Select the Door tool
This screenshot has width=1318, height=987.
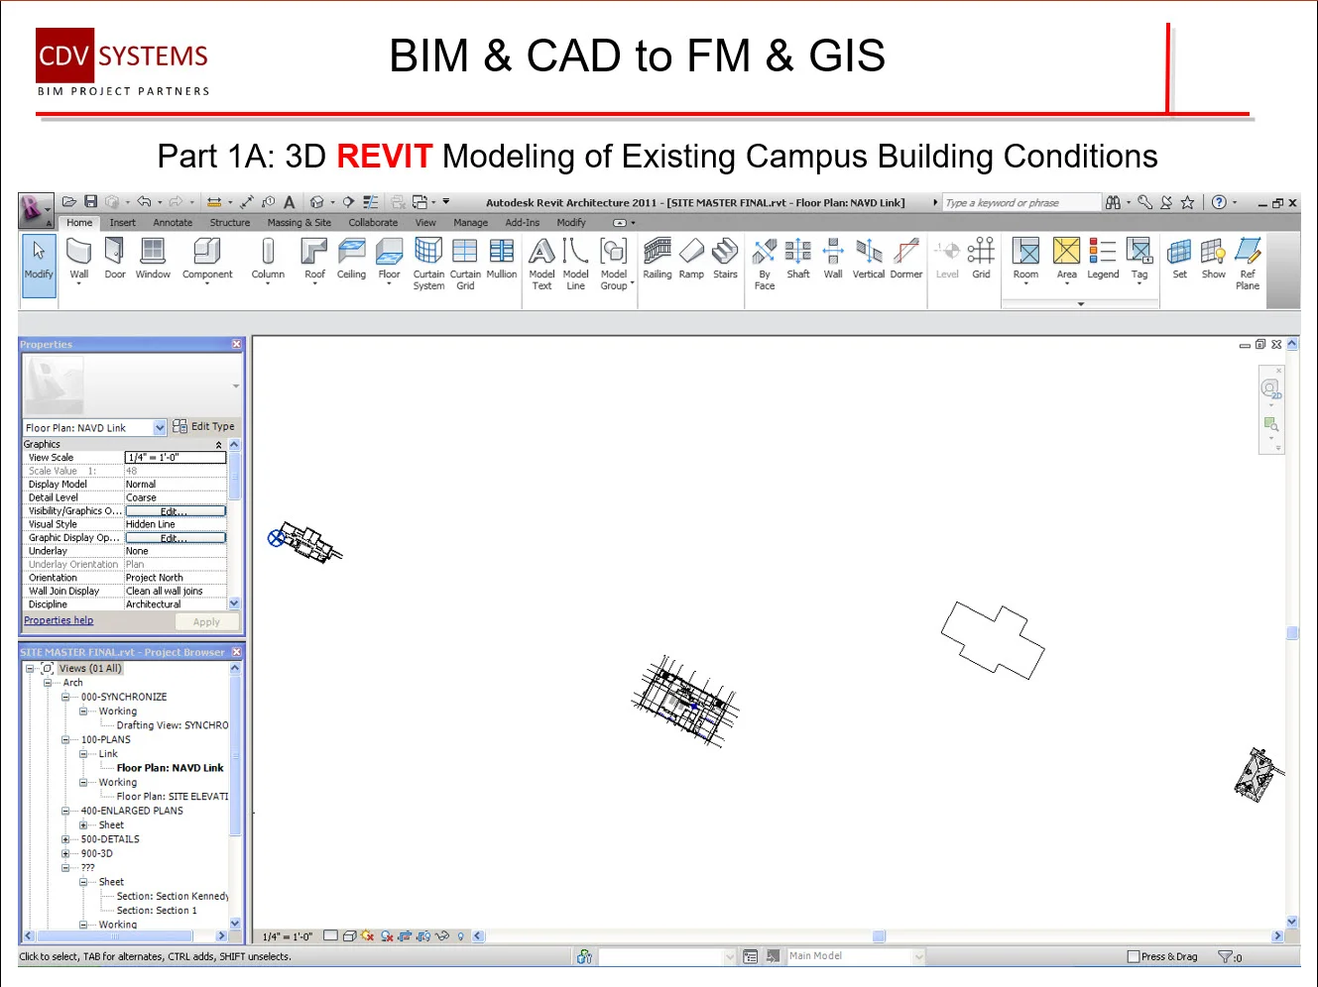115,259
